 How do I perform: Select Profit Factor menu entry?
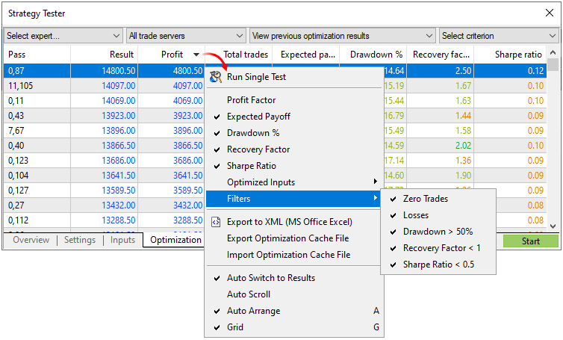coord(293,100)
